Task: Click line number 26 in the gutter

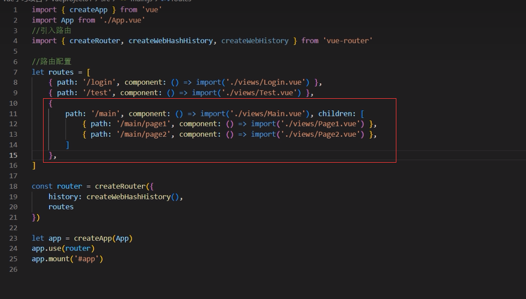Action: tap(13, 269)
